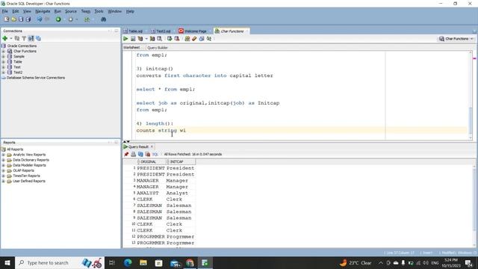
Task: Expand the Sample connection node
Action: point(3,57)
